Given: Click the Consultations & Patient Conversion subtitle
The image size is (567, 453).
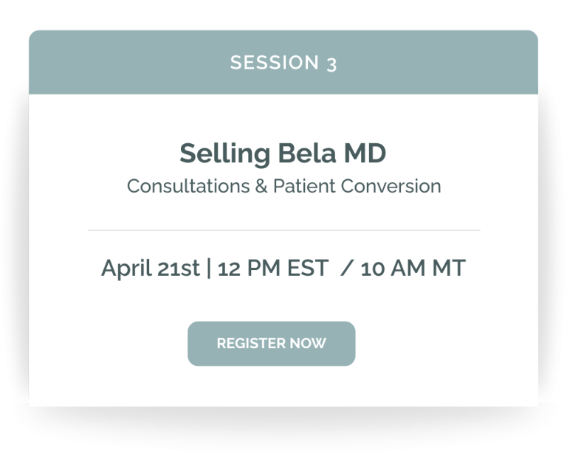Looking at the screenshot, I should click(x=283, y=186).
